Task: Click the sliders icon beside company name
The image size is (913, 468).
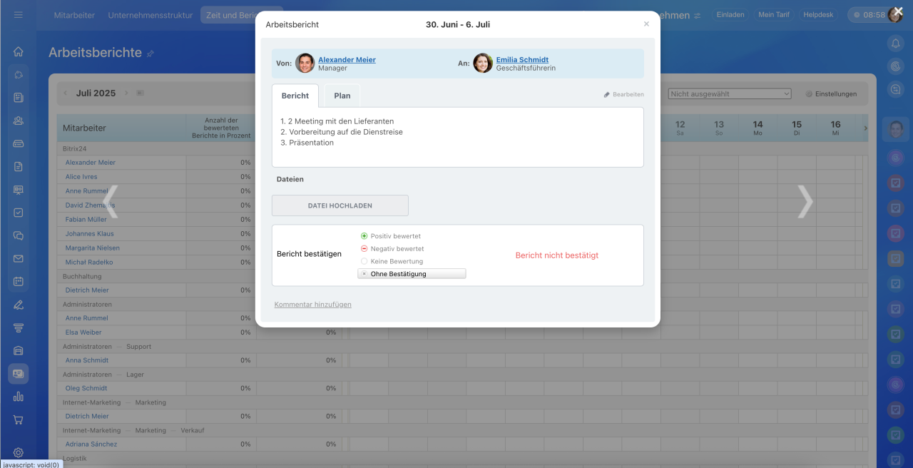Action: tap(698, 15)
